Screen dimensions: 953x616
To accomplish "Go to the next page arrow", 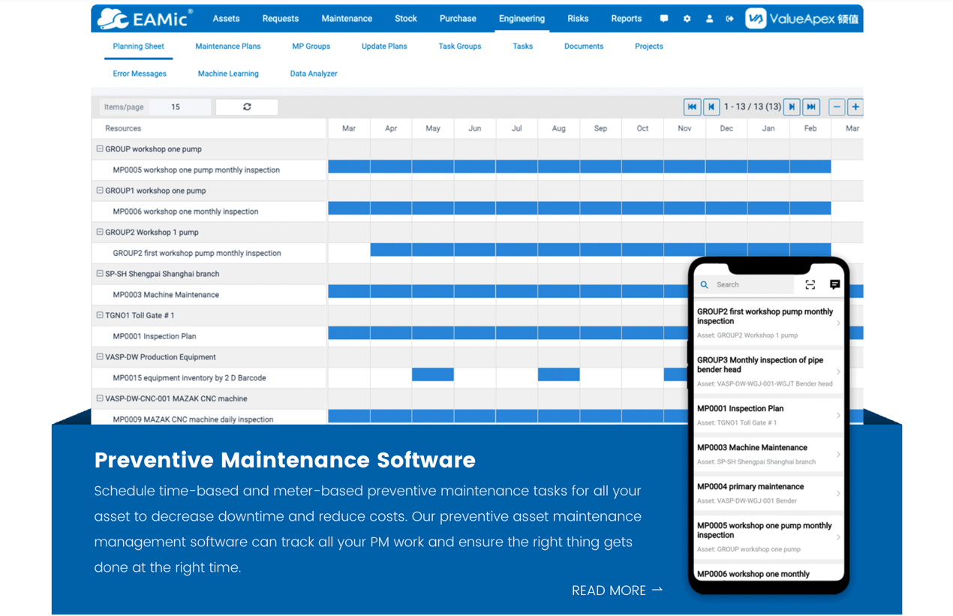I will tap(792, 107).
